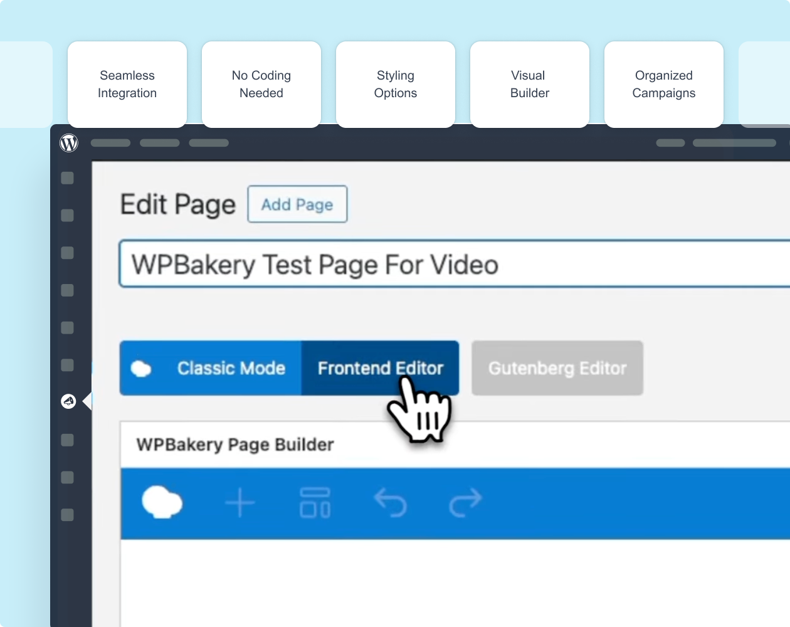
Task: Open the Frontend Editor
Action: (380, 368)
